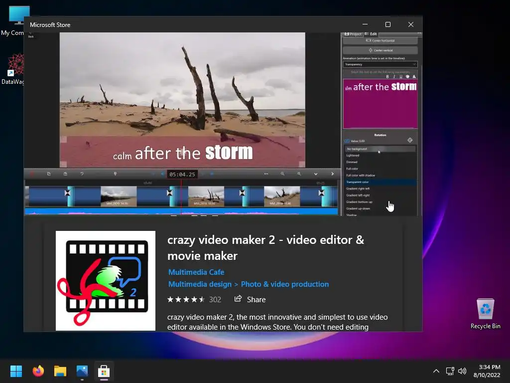The height and width of the screenshot is (383, 510).
Task: Click the marker pin icon on timeline toolbar
Action: click(x=115, y=174)
